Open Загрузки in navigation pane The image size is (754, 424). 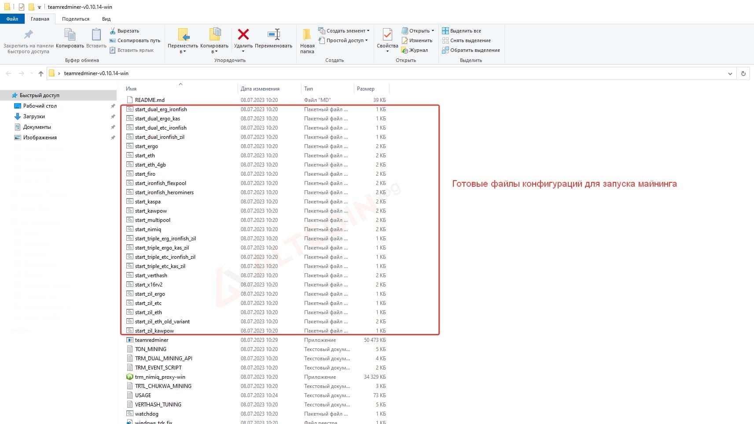(34, 116)
